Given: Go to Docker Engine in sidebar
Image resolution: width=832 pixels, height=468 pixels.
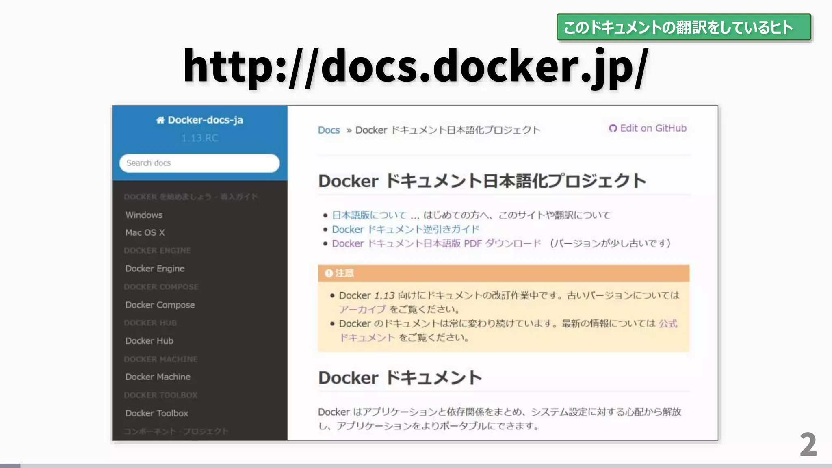Looking at the screenshot, I should tap(155, 269).
